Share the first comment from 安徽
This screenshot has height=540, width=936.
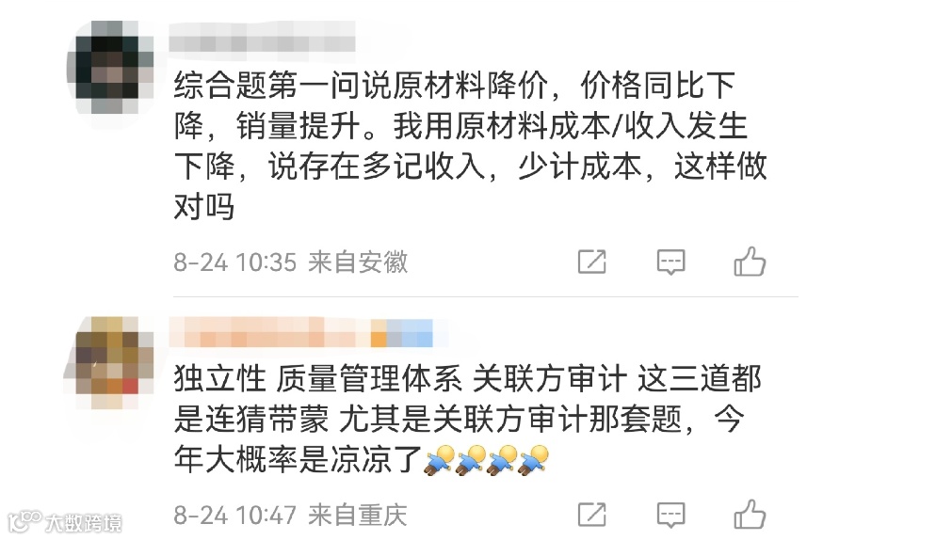(x=591, y=262)
